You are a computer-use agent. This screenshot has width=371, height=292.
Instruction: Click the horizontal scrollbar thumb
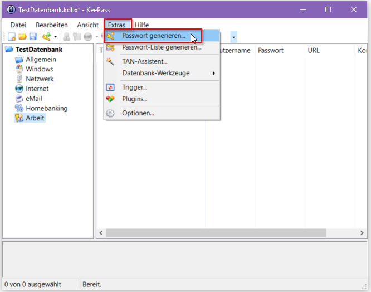[x=216, y=233]
